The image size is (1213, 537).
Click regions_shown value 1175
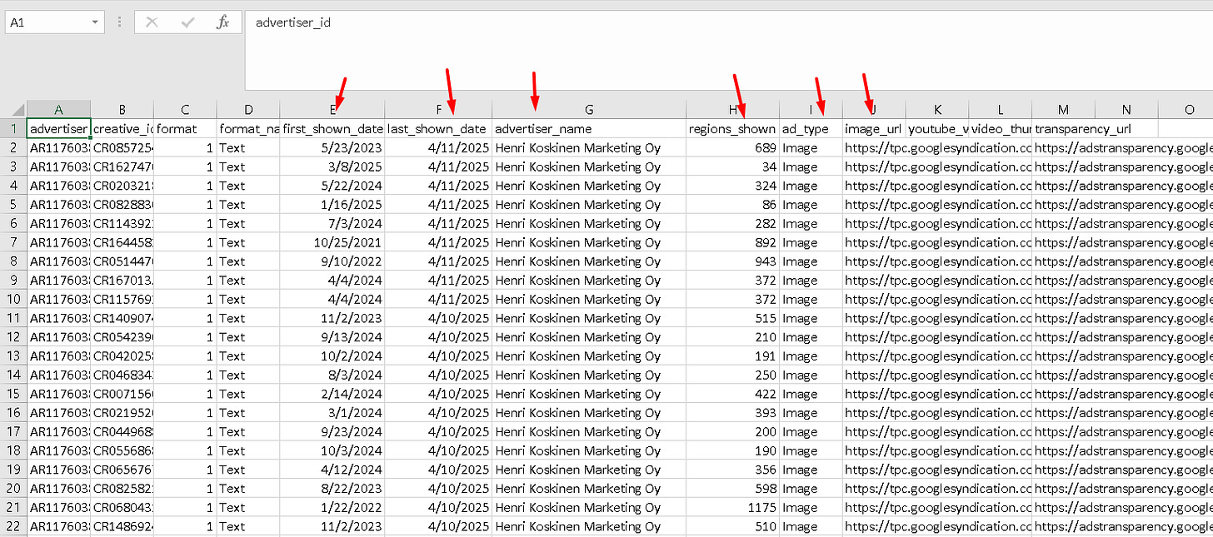click(733, 507)
